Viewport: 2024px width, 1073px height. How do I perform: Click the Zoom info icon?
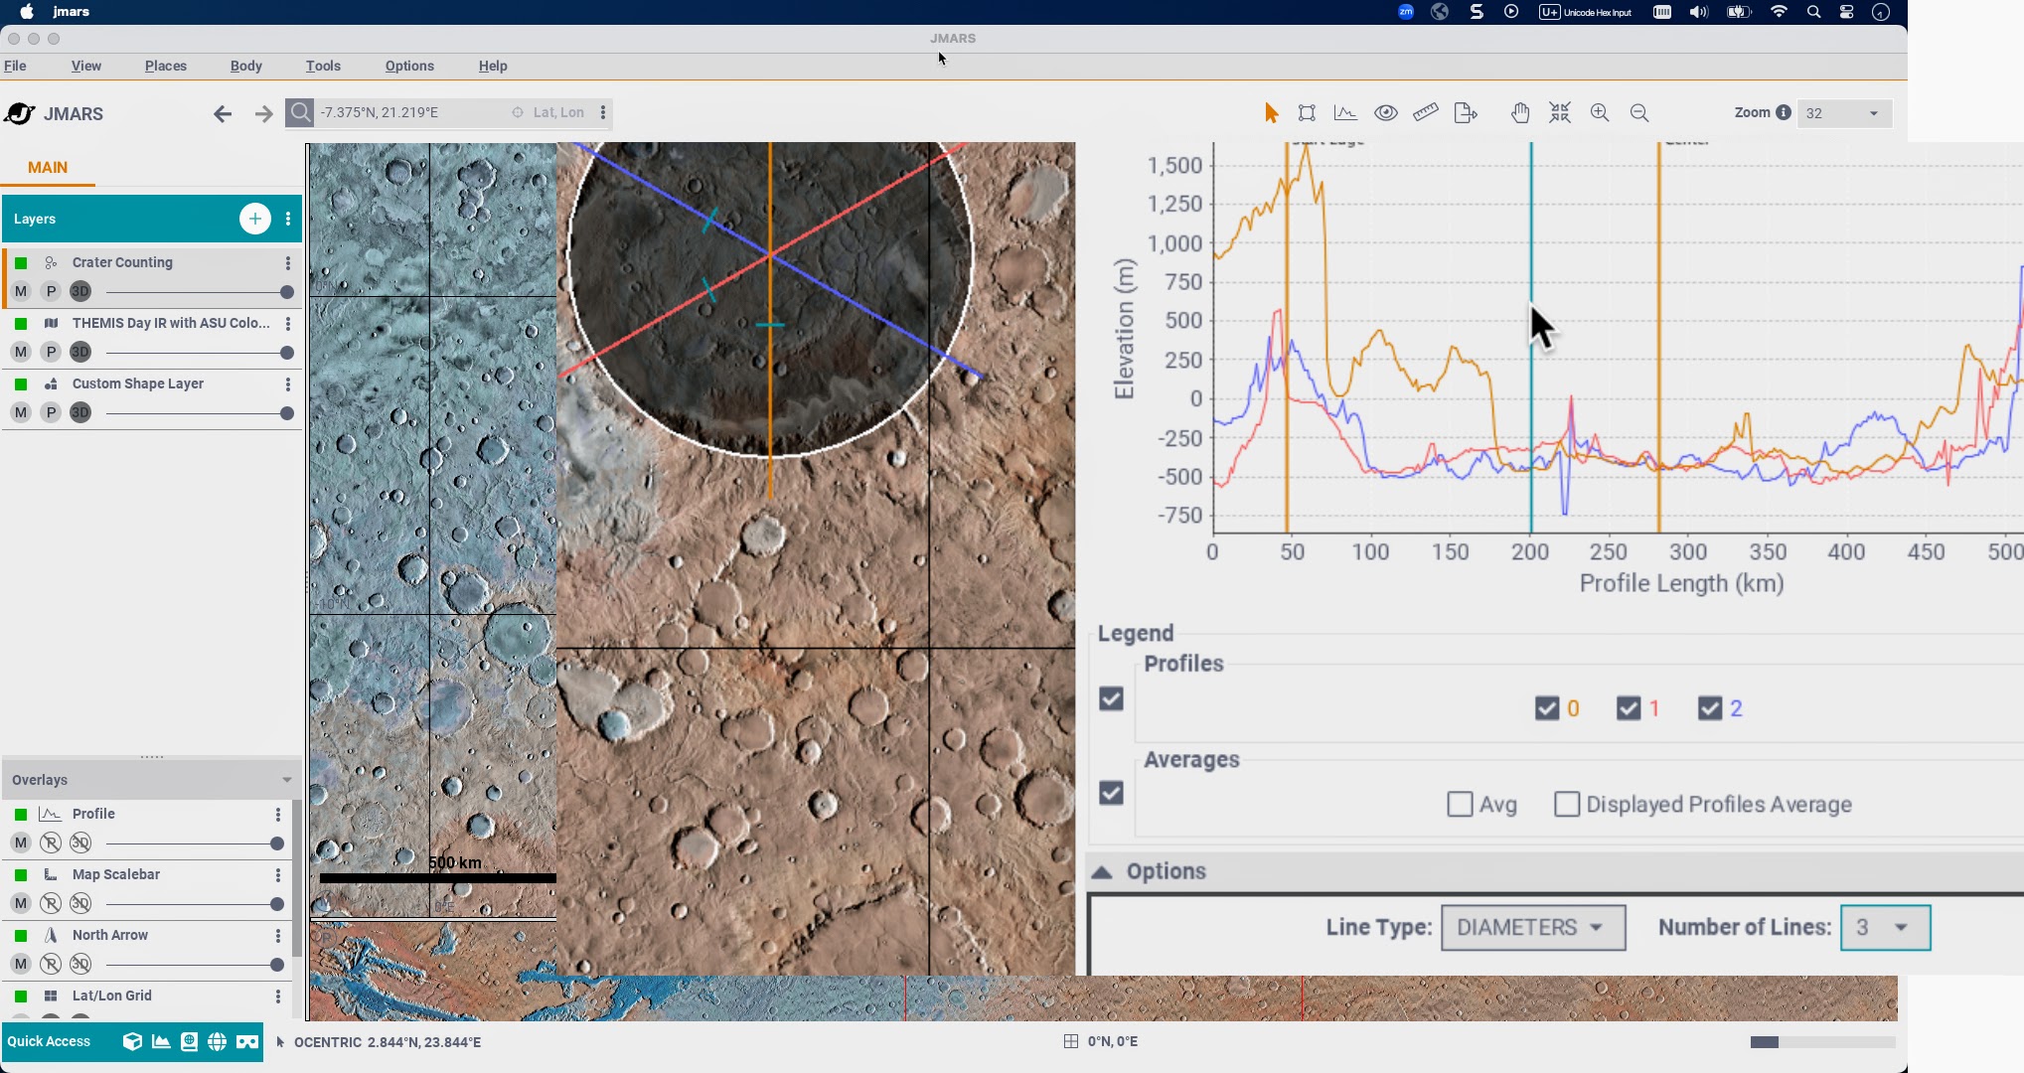[1784, 112]
